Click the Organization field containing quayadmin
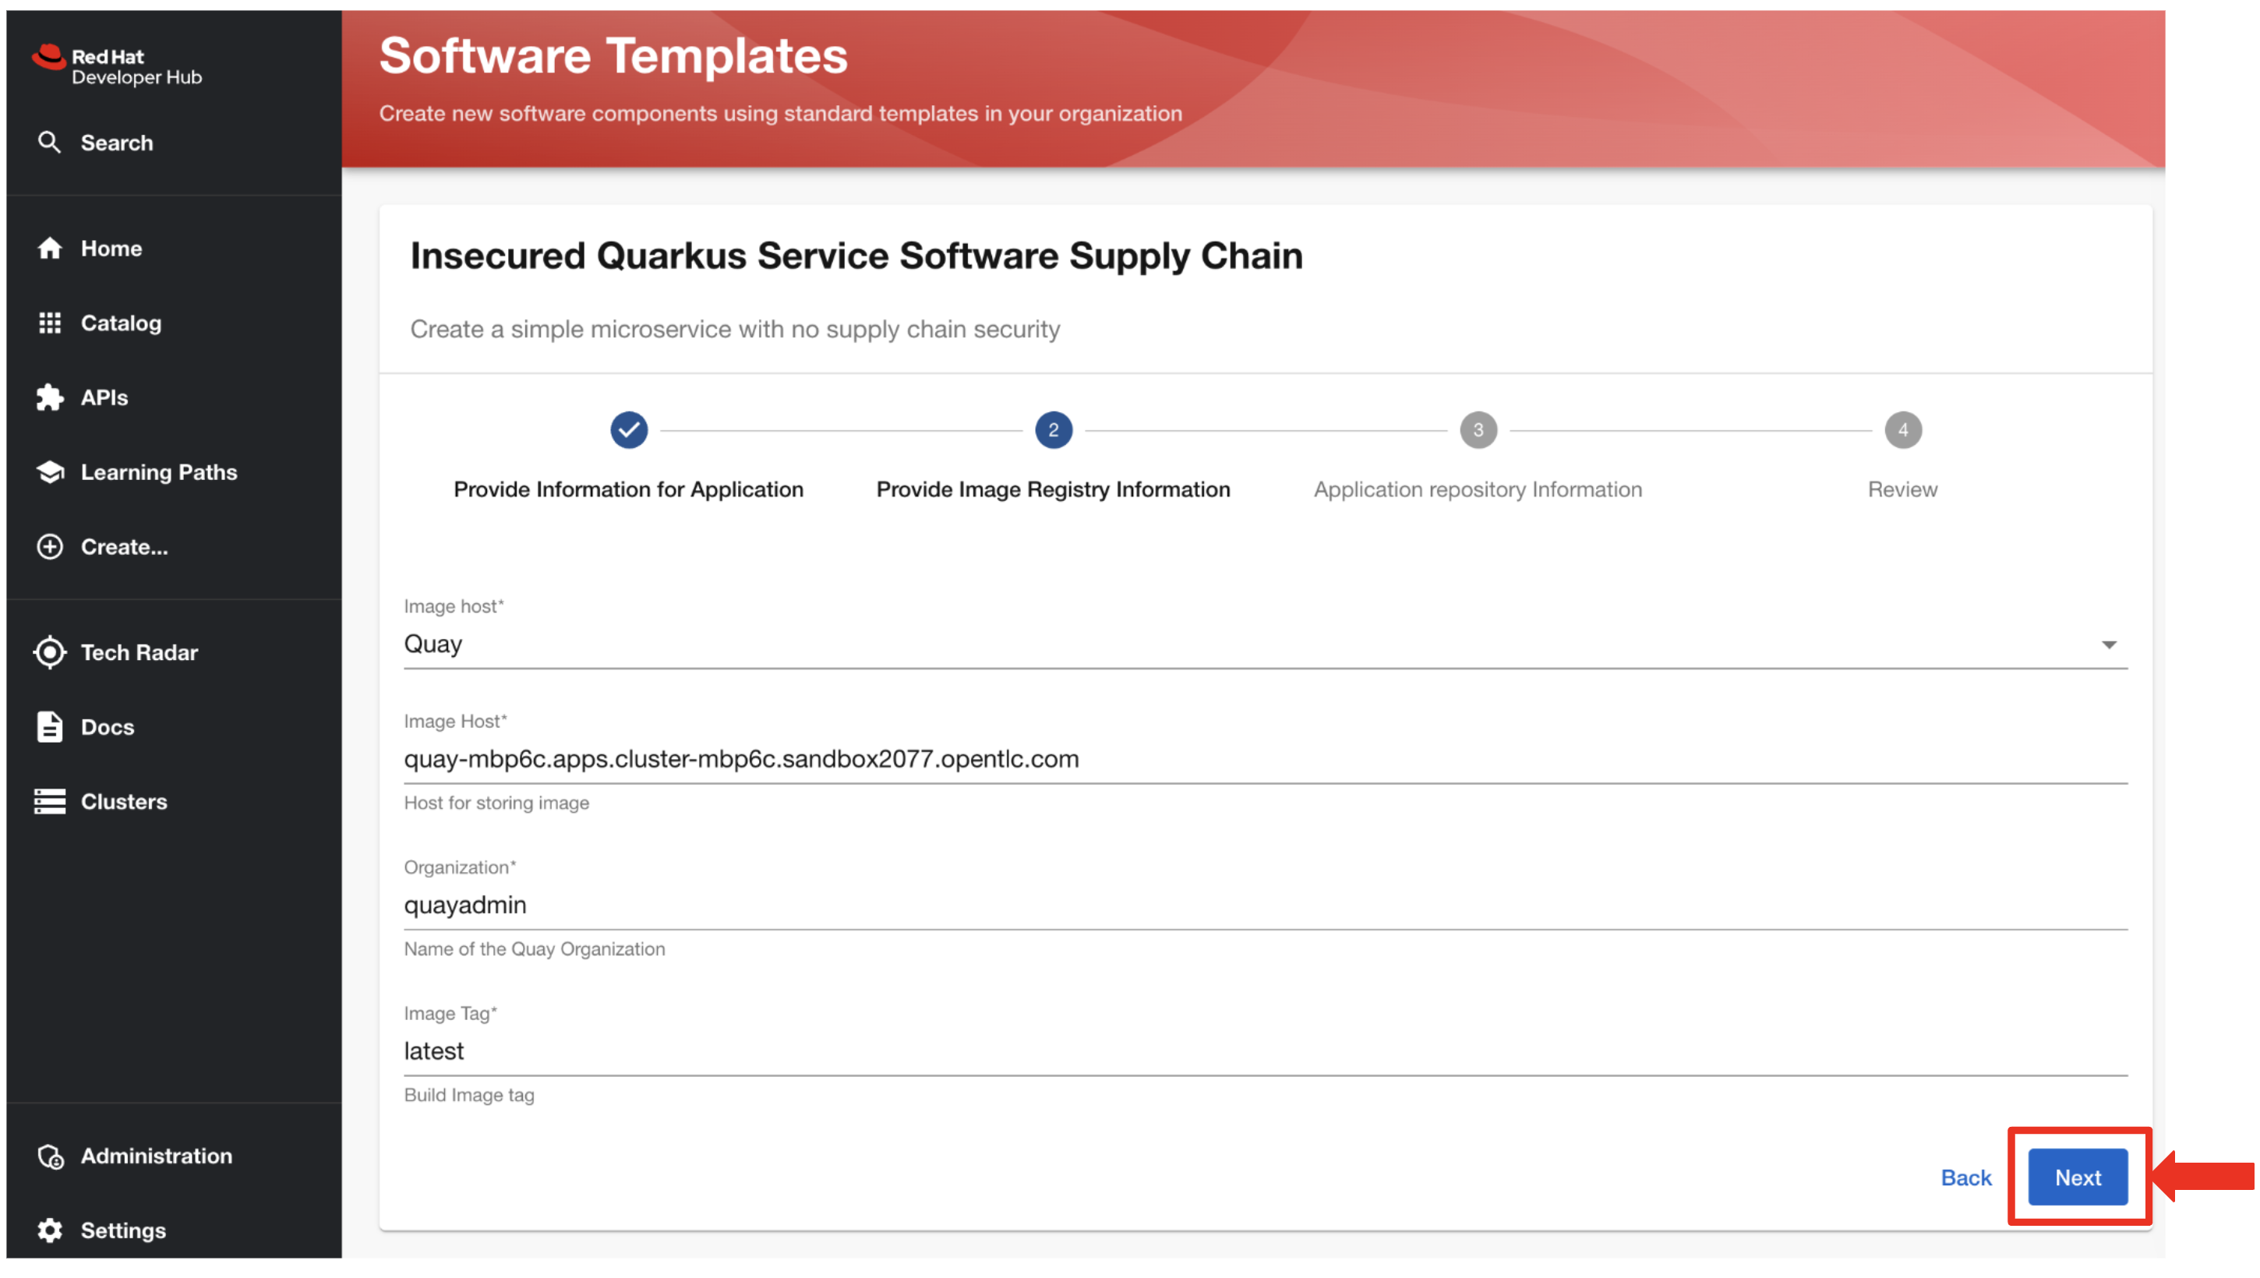Viewport: 2260px width, 1278px height. click(x=1265, y=905)
